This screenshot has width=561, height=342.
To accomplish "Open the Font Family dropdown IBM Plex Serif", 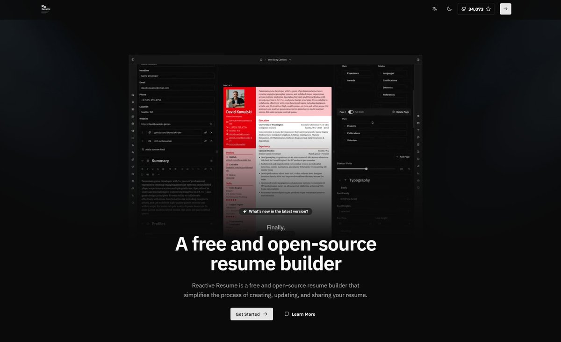I will click(374, 199).
